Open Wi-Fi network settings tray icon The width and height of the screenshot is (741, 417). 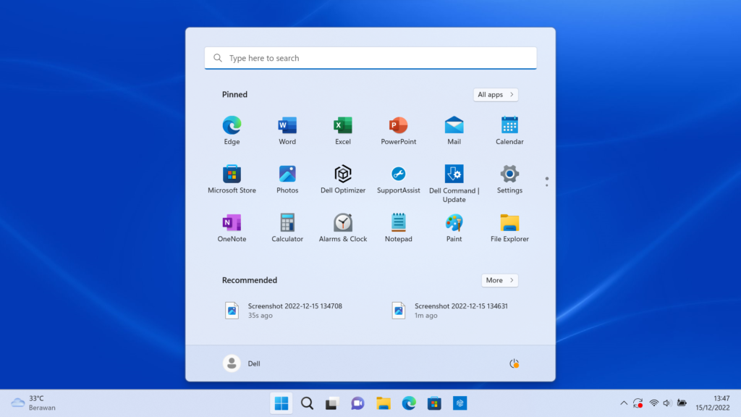pyautogui.click(x=654, y=403)
